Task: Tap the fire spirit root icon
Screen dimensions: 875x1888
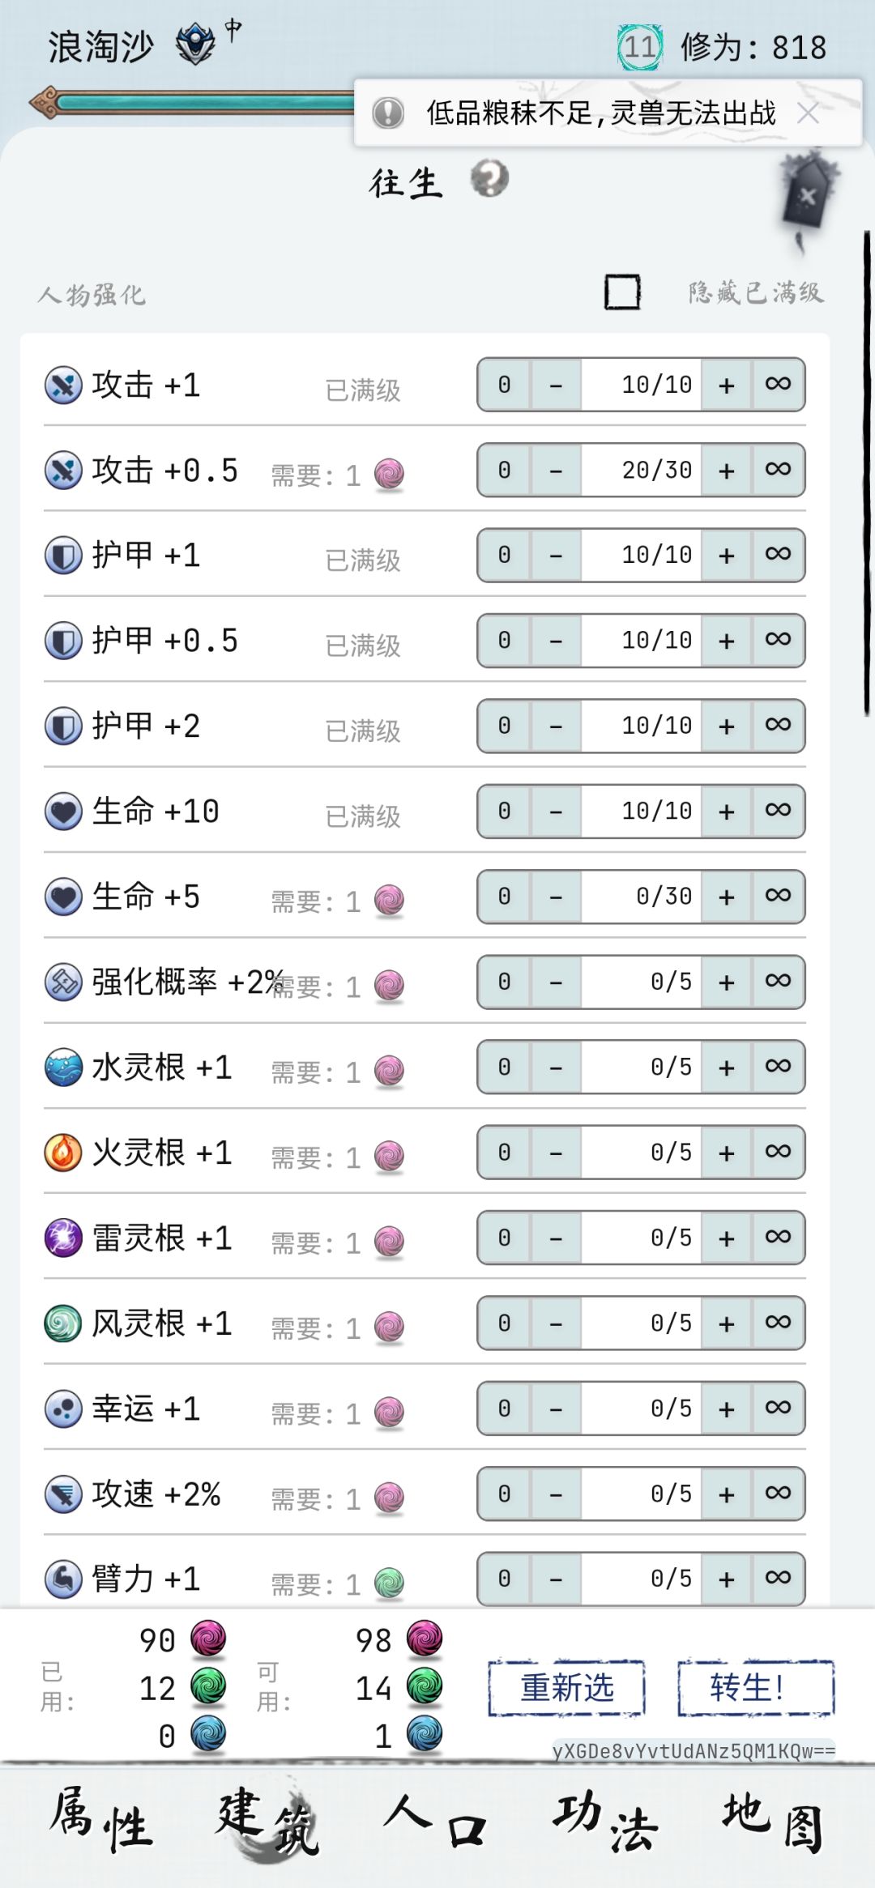Action: tap(63, 1153)
